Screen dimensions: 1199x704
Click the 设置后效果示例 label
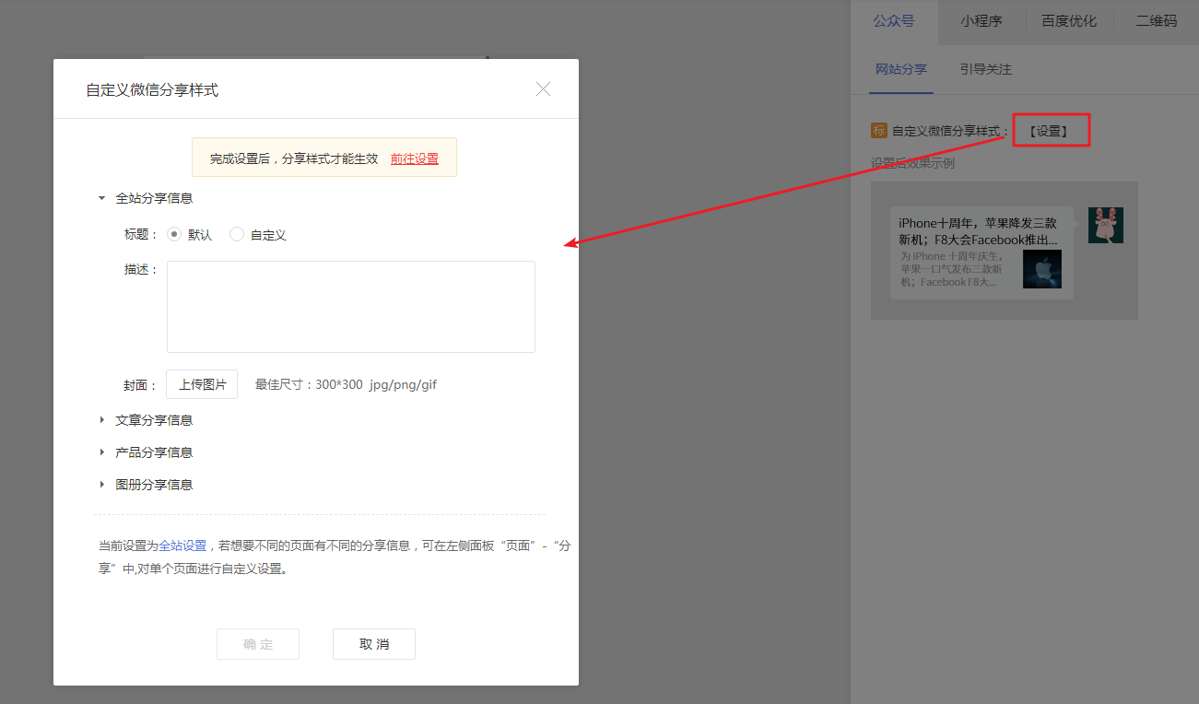pyautogui.click(x=912, y=163)
